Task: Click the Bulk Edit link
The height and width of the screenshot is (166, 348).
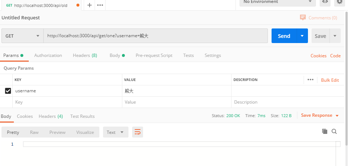Action: click(330, 80)
